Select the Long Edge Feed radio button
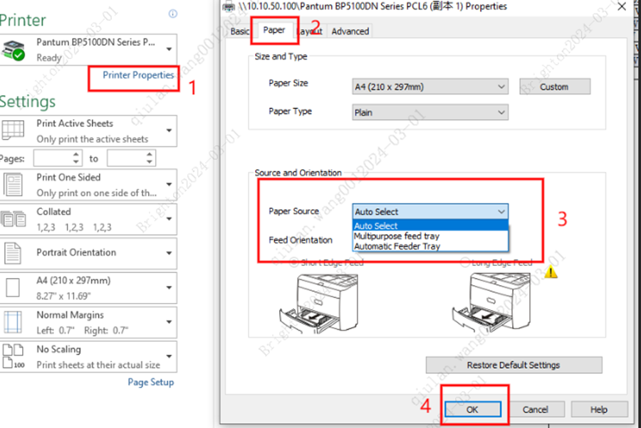Viewport: 641px width, 428px height. 464,262
